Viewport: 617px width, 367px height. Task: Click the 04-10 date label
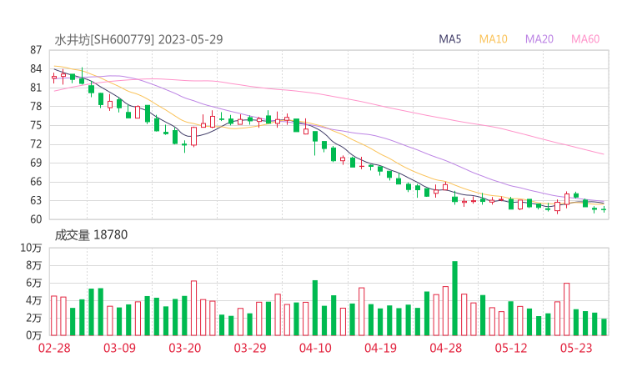(x=315, y=348)
